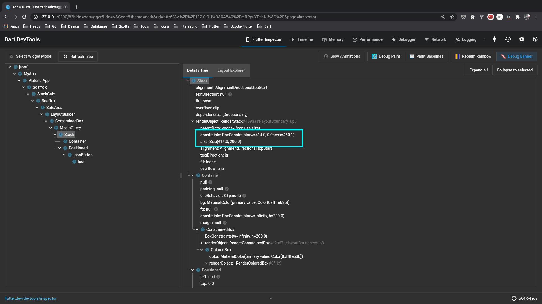Open a new browser tab with plus
This screenshot has height=304, width=542.
click(76, 7)
